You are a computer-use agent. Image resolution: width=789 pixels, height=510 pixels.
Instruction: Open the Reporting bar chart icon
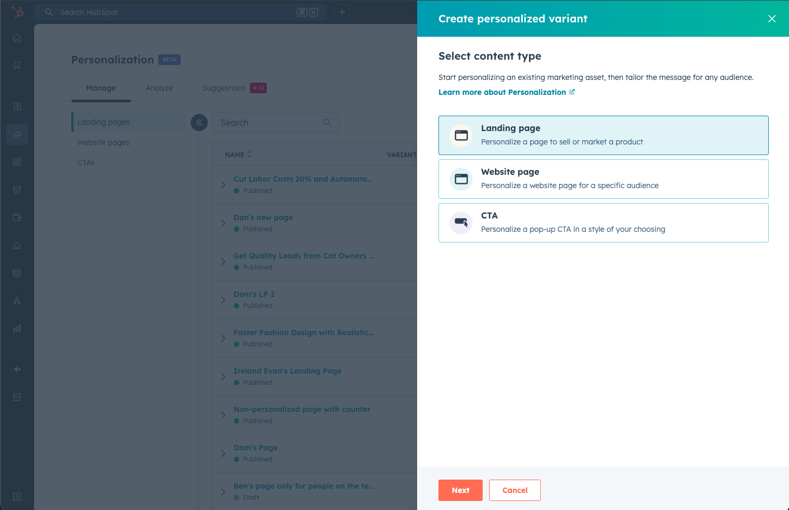click(17, 328)
